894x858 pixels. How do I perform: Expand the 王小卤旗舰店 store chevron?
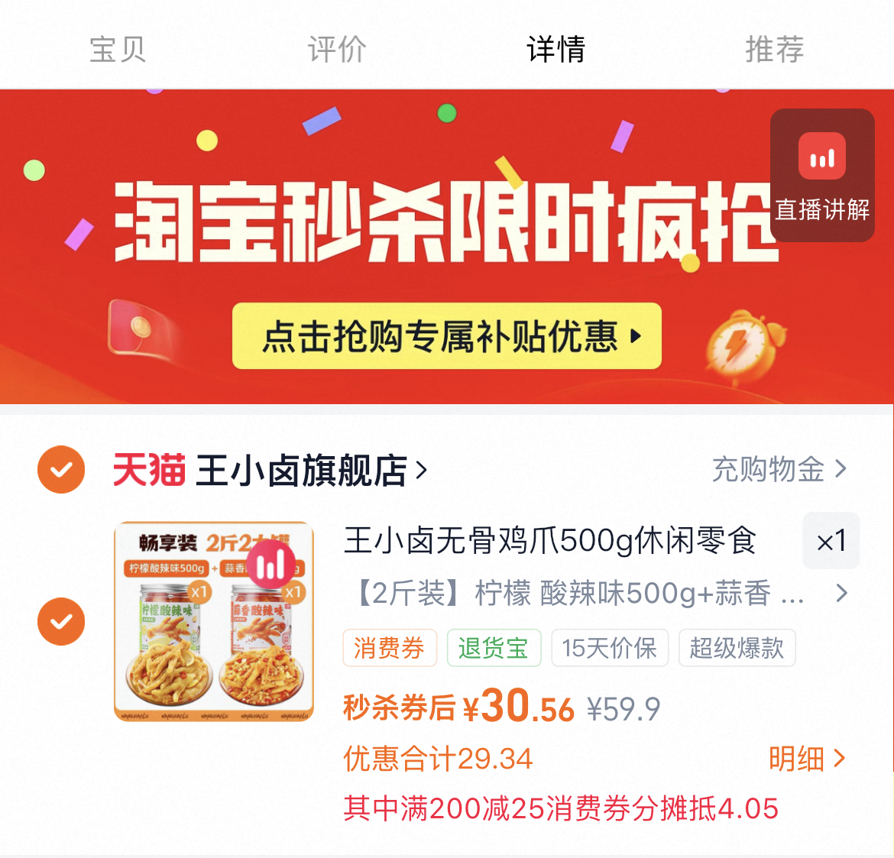(422, 471)
